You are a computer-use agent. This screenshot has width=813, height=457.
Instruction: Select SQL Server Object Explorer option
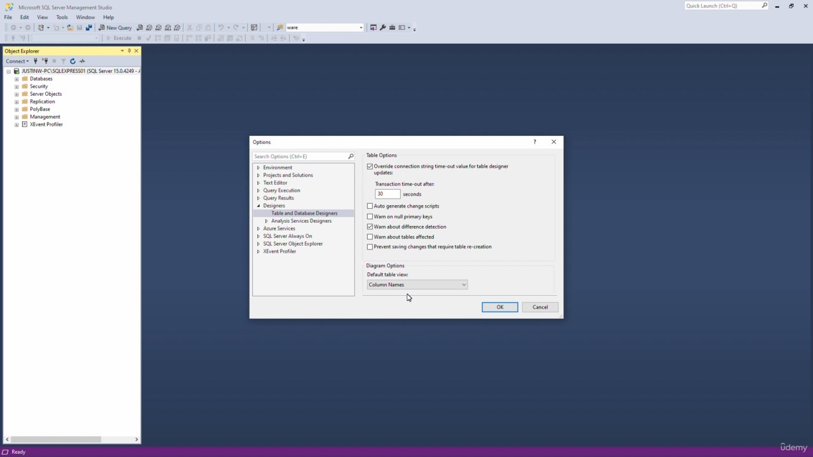coord(293,244)
